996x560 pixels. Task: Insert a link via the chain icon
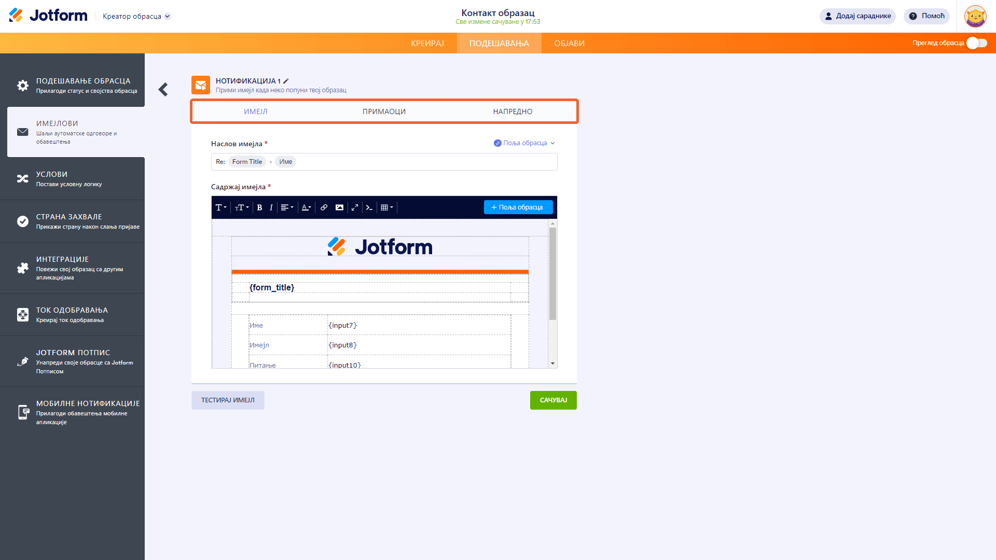(324, 207)
